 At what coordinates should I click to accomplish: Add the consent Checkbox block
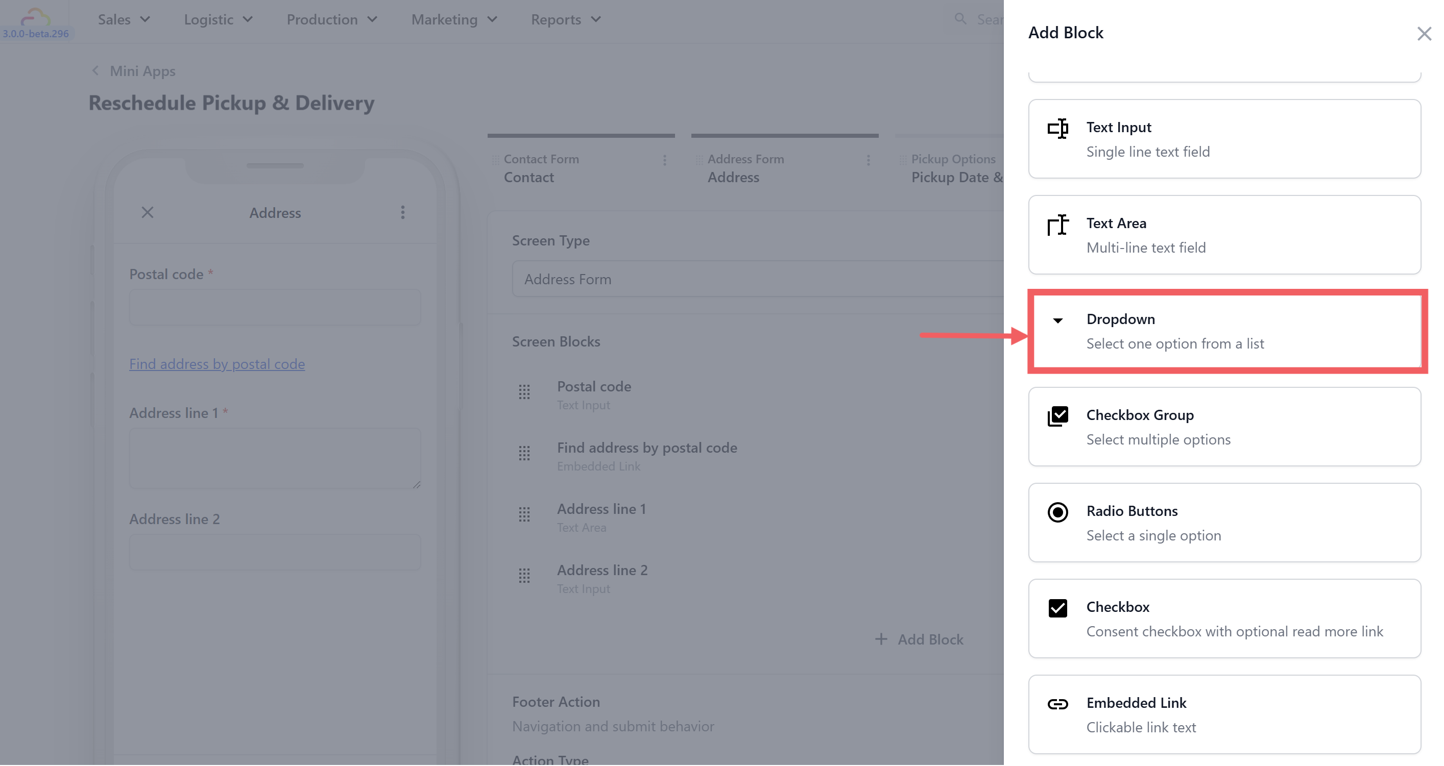click(x=1224, y=618)
